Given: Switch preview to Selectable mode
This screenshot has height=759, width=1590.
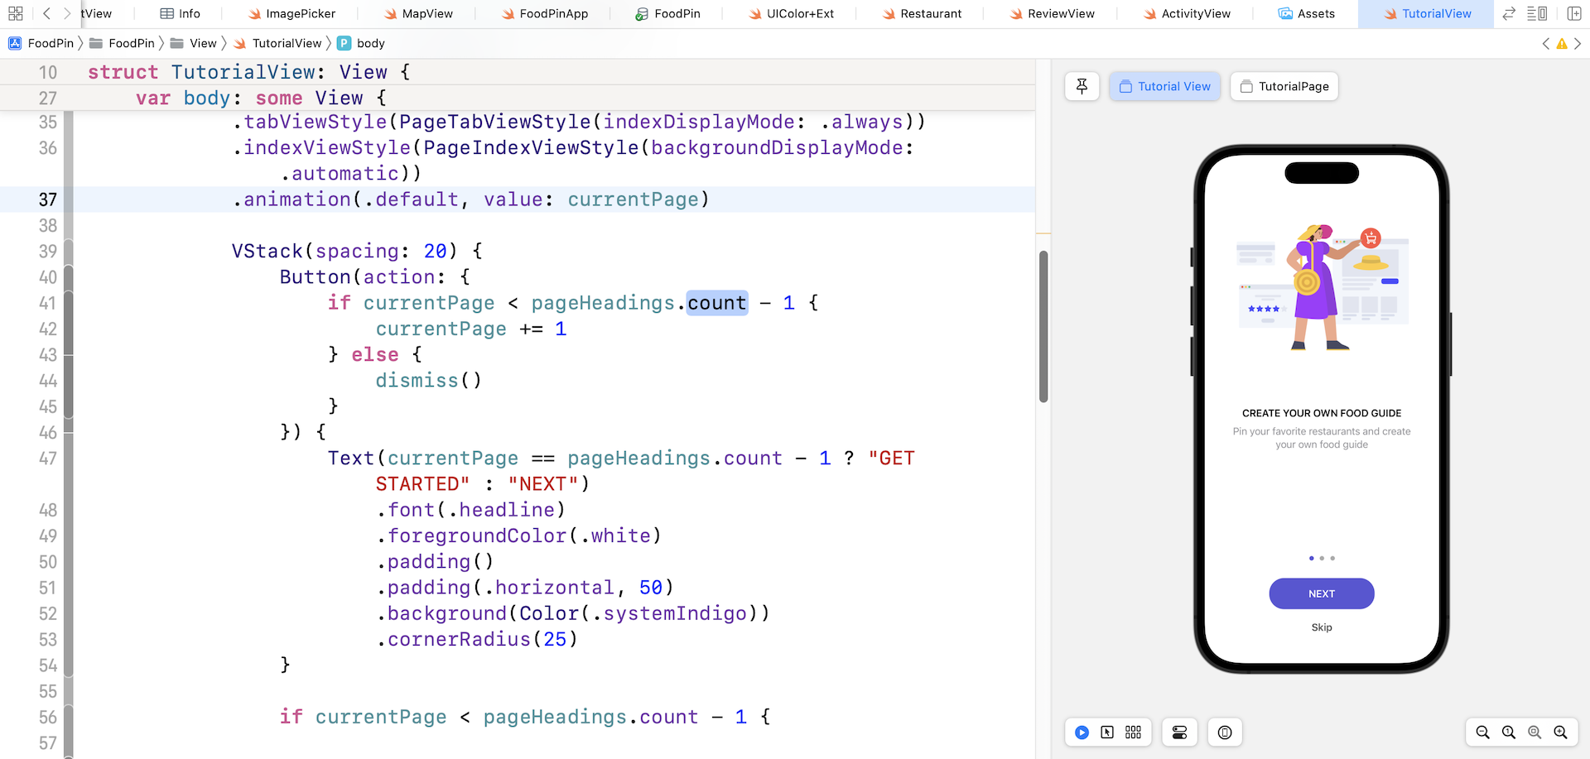Looking at the screenshot, I should tap(1107, 733).
